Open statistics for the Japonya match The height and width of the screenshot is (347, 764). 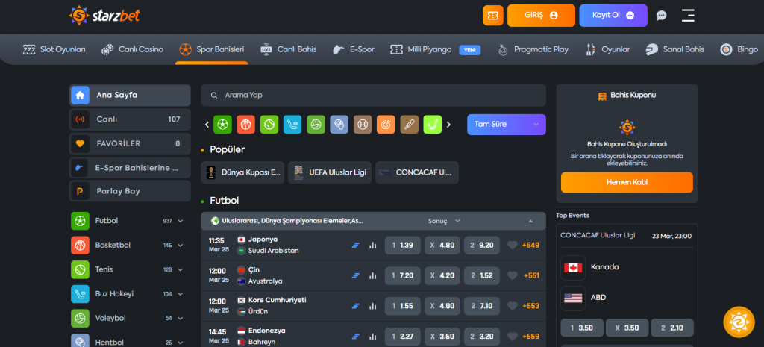click(x=373, y=246)
